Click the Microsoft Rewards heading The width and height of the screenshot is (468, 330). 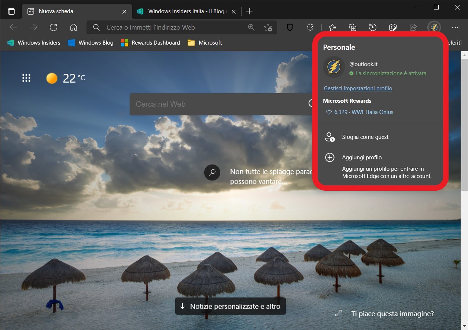pos(347,101)
